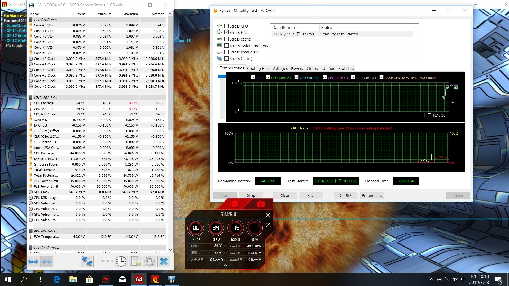The image size is (509, 286).
Task: Switch to the Cooling Fans tab
Action: click(x=258, y=69)
